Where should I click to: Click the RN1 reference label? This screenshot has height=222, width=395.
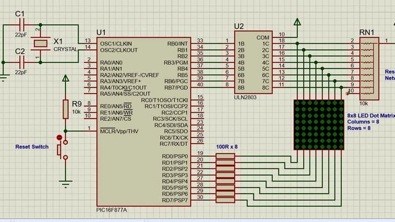(x=367, y=33)
